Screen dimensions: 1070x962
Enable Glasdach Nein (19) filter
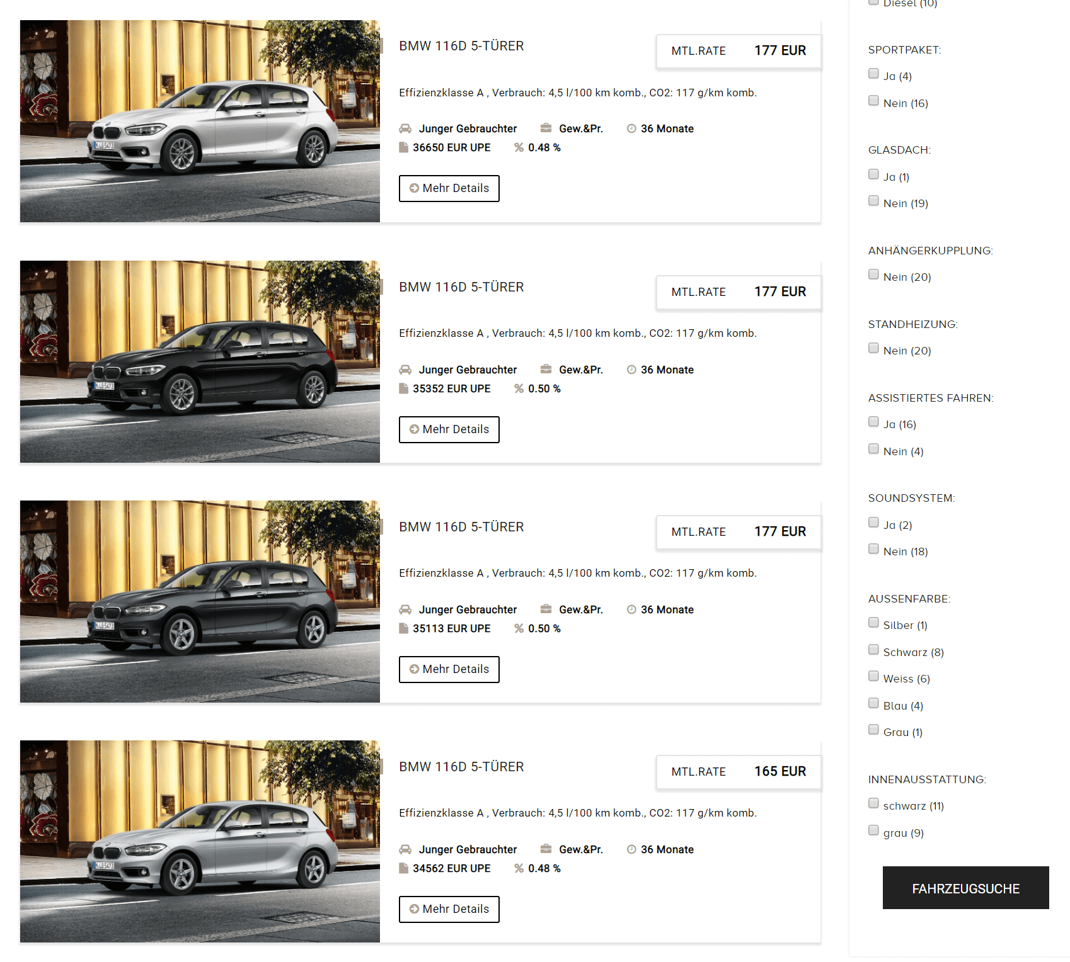[x=873, y=201]
